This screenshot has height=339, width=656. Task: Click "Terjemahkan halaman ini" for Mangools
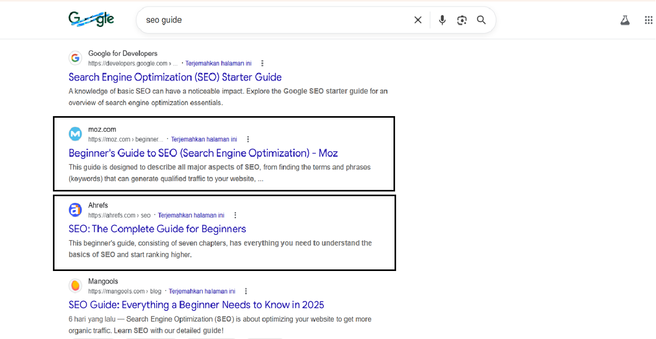(202, 291)
